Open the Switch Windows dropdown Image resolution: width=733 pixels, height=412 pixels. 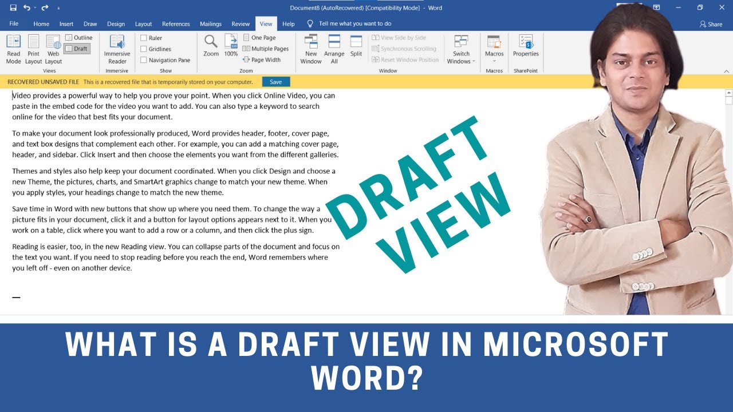461,49
